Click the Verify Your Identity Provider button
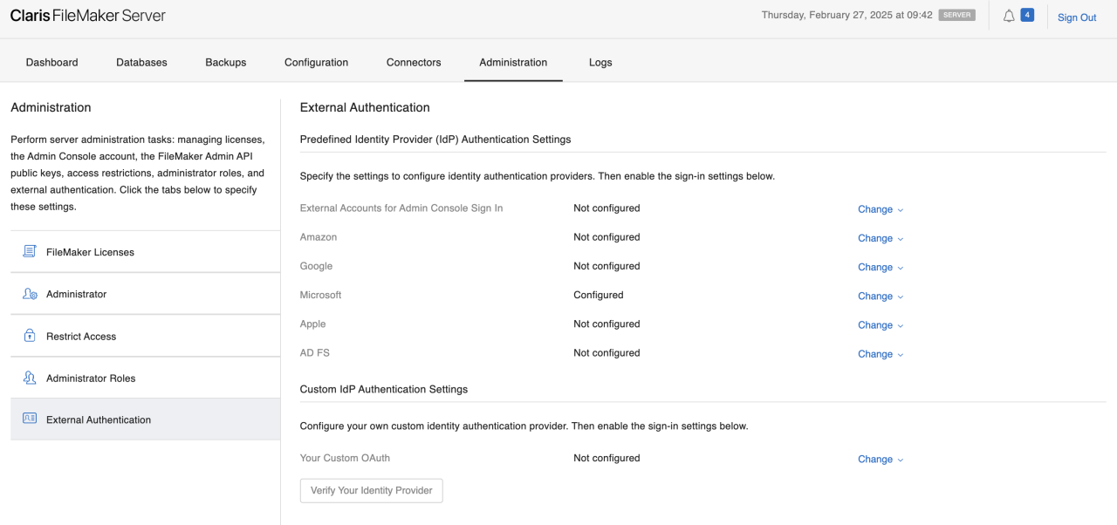This screenshot has height=525, width=1117. point(371,490)
